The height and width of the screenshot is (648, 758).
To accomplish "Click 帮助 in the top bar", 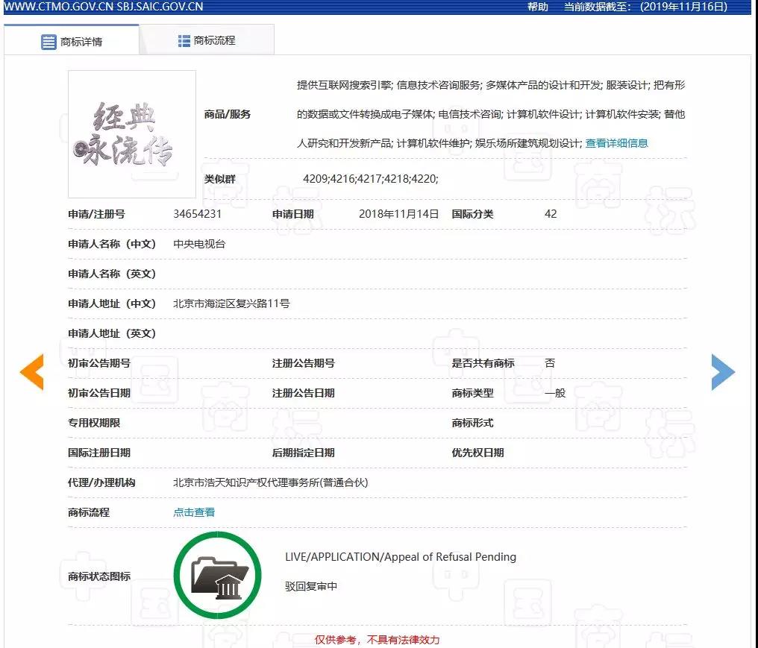I will click(538, 7).
